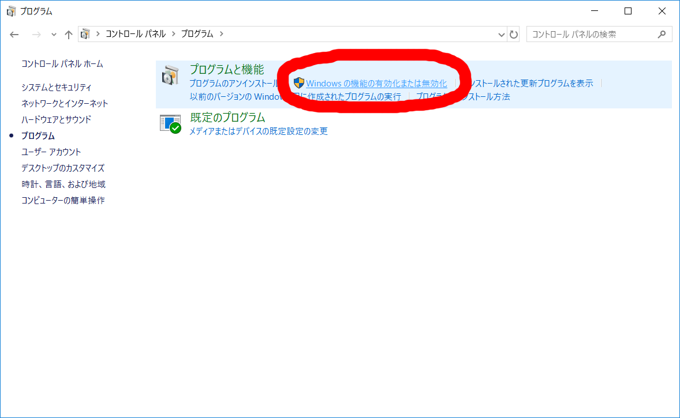Click the Default Programs icon

pos(170,123)
